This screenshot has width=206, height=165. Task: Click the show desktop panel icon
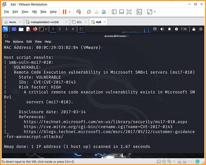click(x=14, y=29)
